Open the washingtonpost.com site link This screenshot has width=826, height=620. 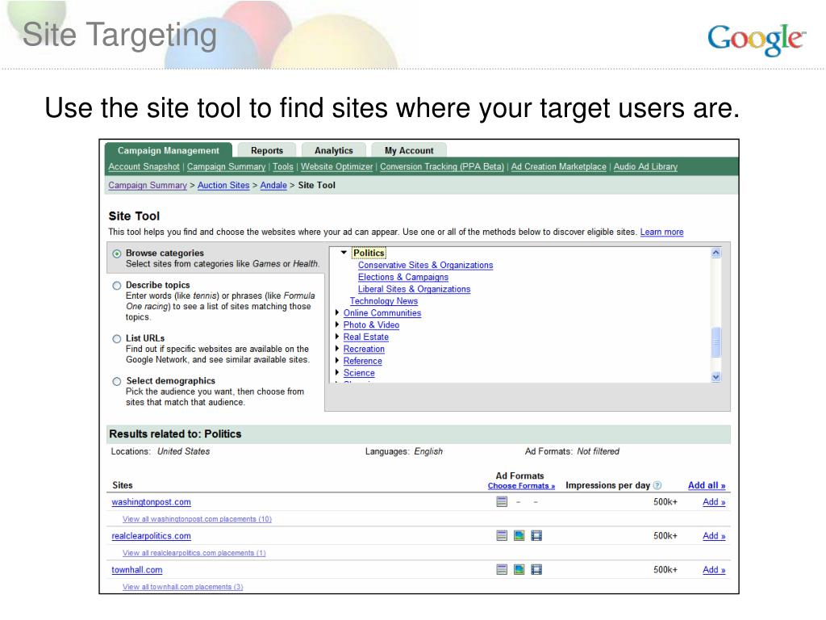(x=151, y=502)
